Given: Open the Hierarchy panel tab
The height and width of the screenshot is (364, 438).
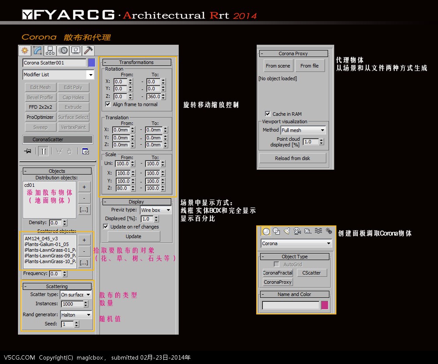Looking at the screenshot, I should [50, 50].
